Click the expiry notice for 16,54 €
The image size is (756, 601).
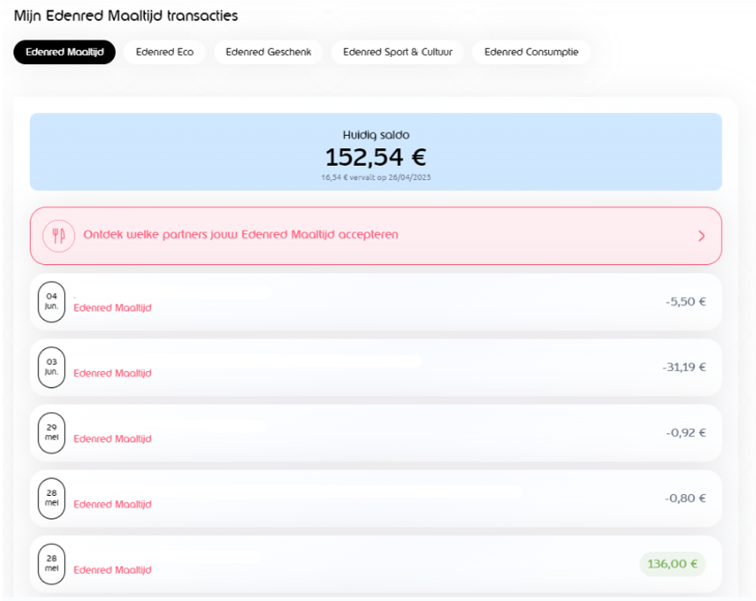(x=375, y=177)
